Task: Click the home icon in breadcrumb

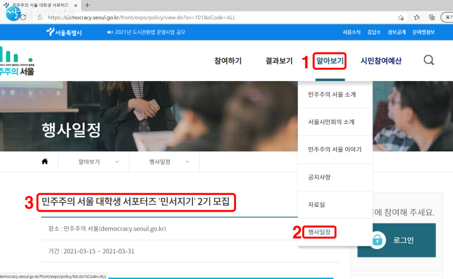Action: (x=45, y=162)
